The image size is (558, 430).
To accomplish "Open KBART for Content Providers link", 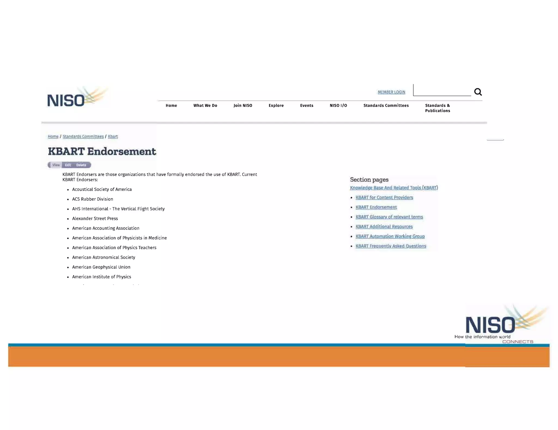I will click(x=384, y=198).
